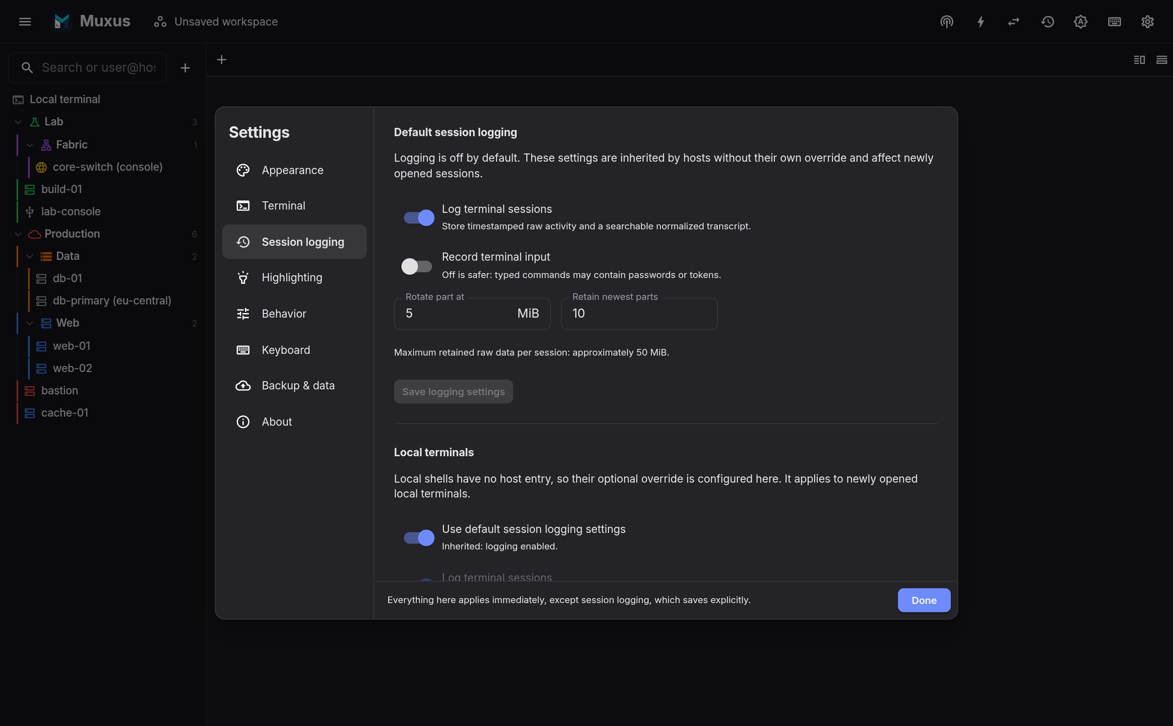Select db-01 host

(103, 278)
